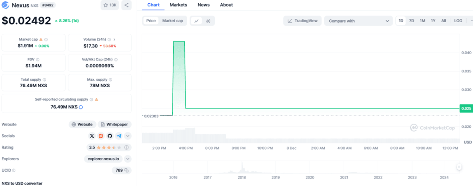Set chart range to 1Y
The image size is (473, 186).
tap(433, 21)
